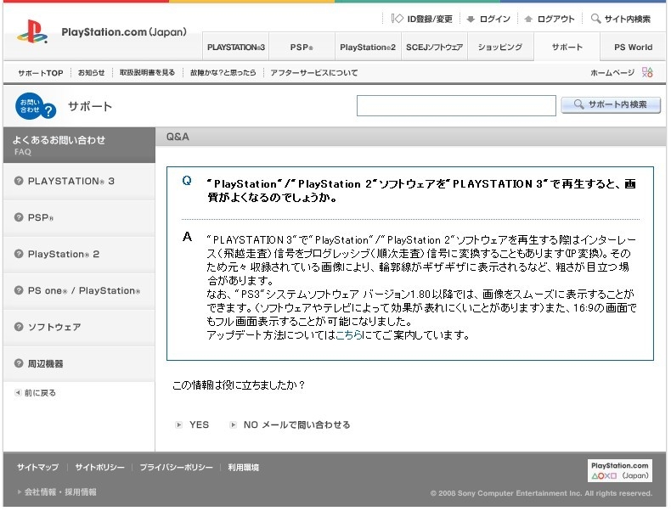Click the question icon beside PS one / PlayStation
This screenshot has height=511, width=671.
(19, 290)
